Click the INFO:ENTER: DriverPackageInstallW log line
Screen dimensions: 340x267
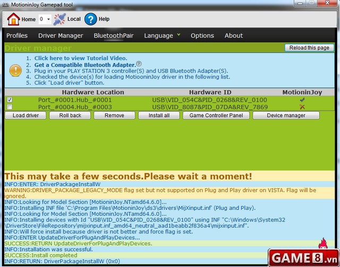point(52,184)
